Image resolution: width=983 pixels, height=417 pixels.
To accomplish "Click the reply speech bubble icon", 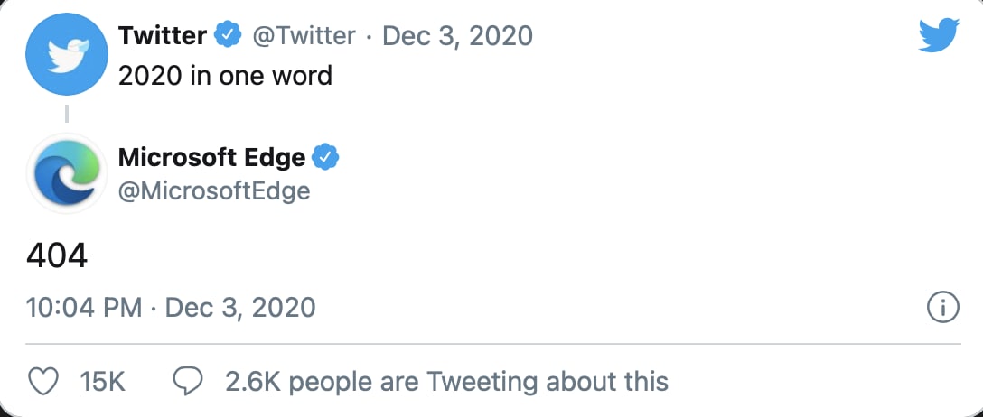I will coord(187,381).
